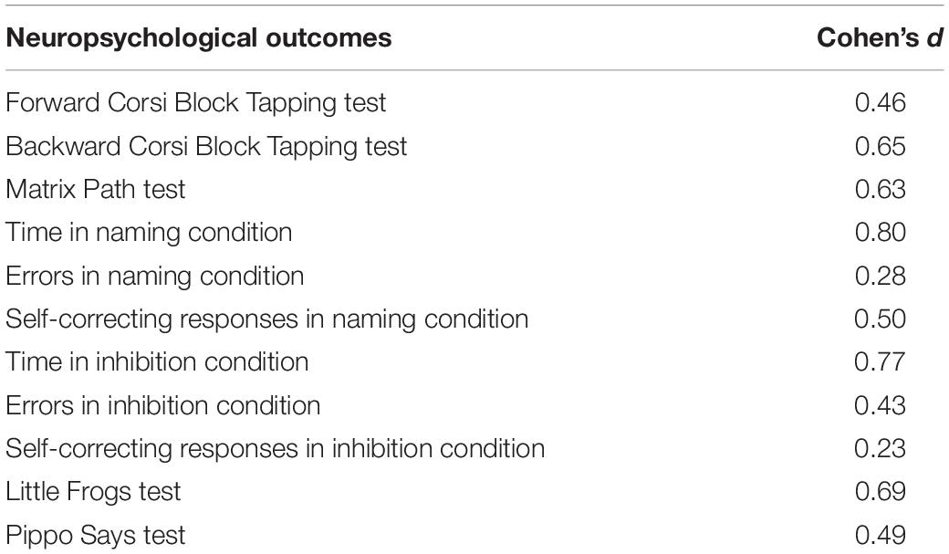Click the Pippo Says test label
949x554 pixels.
tap(95, 535)
